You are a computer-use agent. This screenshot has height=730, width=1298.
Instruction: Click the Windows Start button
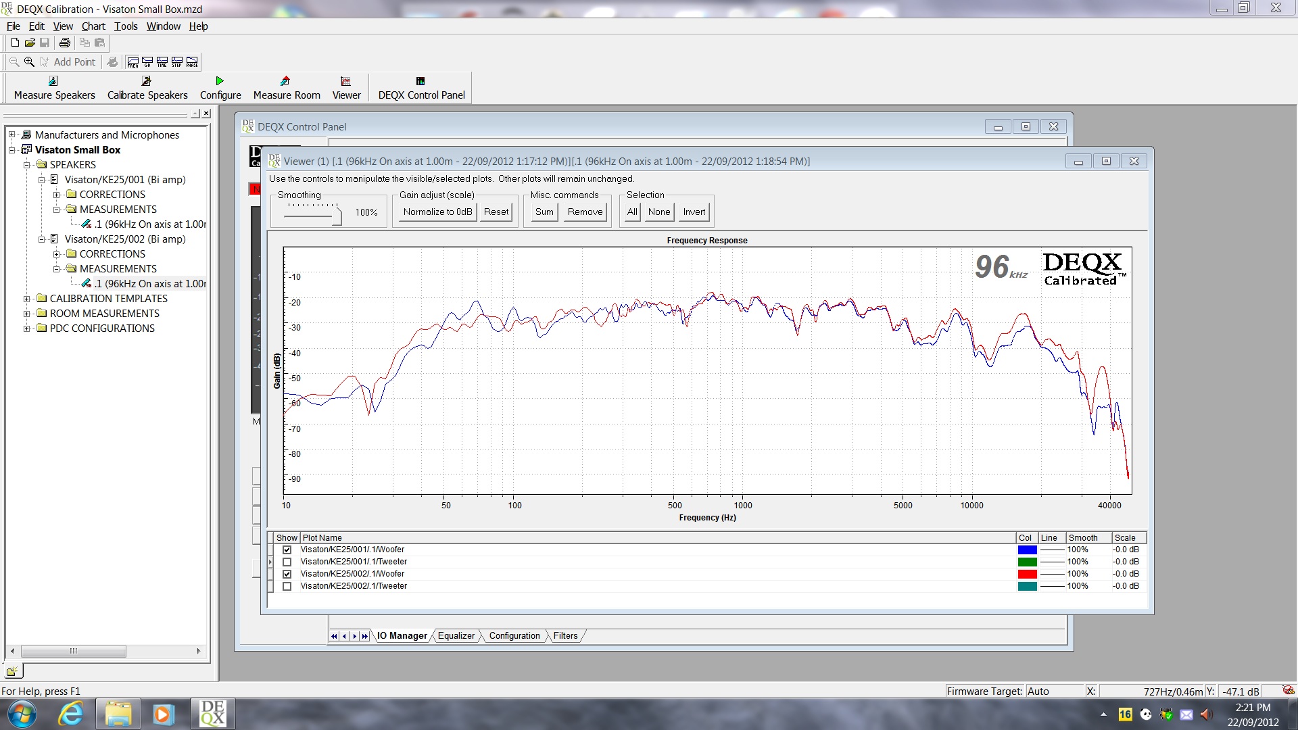tap(22, 714)
